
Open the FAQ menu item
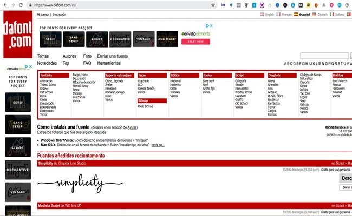(x=87, y=63)
